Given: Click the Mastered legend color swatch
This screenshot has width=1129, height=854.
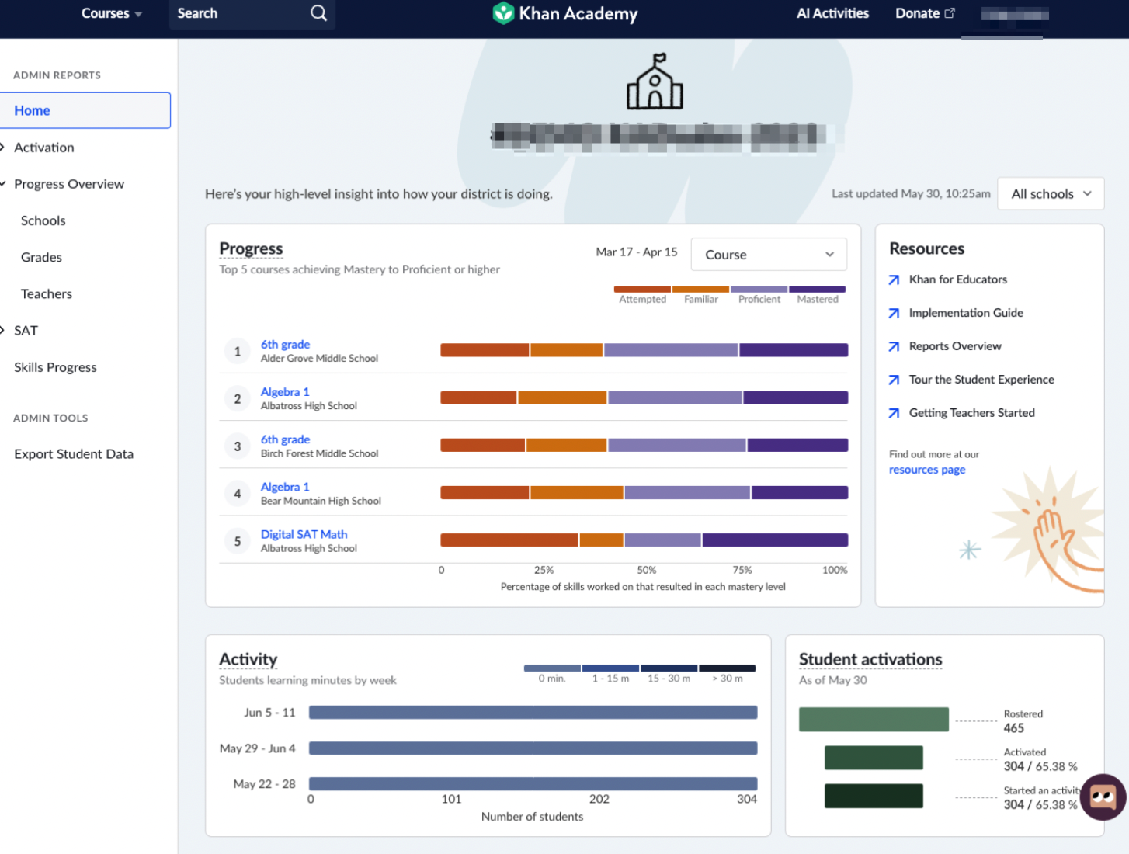Looking at the screenshot, I should tap(818, 289).
